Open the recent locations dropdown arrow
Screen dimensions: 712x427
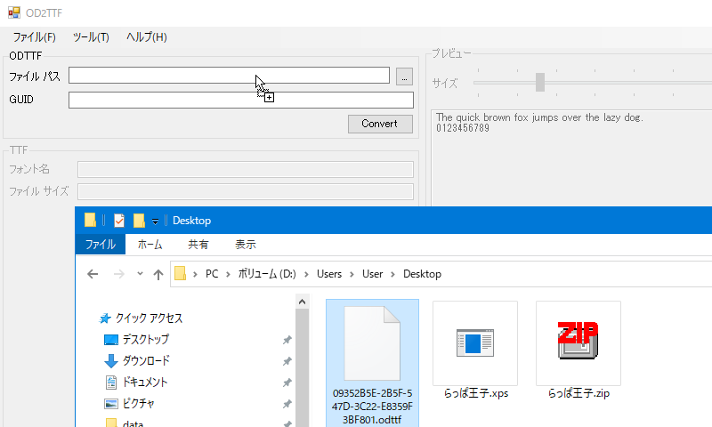click(x=139, y=274)
